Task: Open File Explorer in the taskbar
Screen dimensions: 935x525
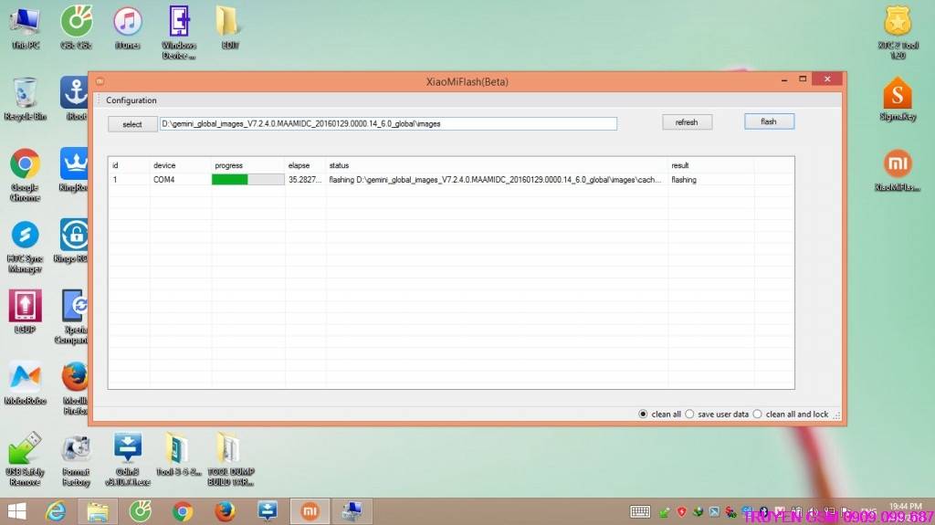Action: (98, 511)
